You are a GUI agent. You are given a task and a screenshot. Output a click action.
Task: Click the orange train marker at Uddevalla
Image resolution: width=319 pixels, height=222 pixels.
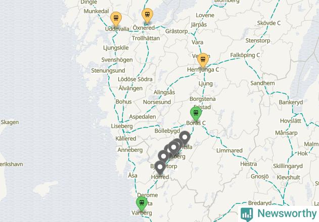[x=116, y=19]
